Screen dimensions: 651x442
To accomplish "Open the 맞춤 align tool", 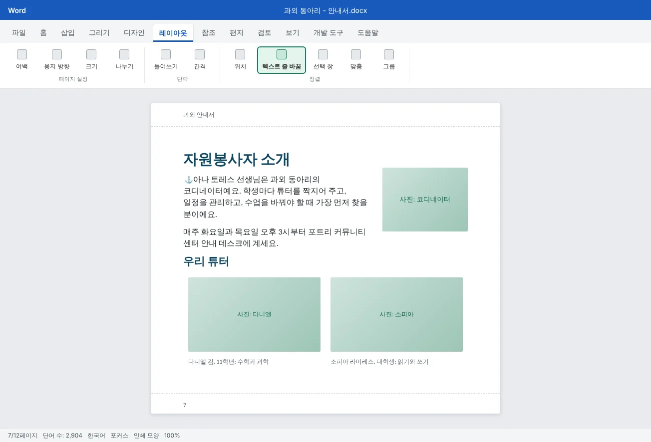I will click(x=356, y=60).
